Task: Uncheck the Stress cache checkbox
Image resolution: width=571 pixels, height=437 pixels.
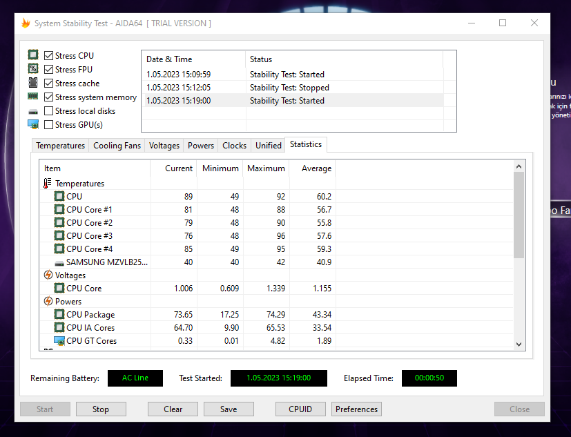Action: point(48,84)
